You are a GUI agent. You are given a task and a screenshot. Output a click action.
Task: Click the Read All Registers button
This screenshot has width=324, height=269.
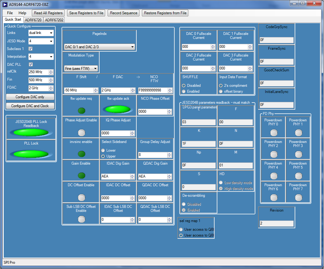coord(49,13)
